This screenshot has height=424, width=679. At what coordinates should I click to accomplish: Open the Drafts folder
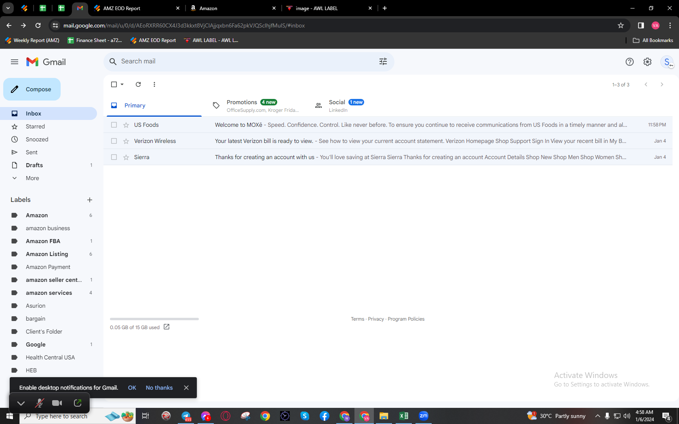(x=48, y=165)
